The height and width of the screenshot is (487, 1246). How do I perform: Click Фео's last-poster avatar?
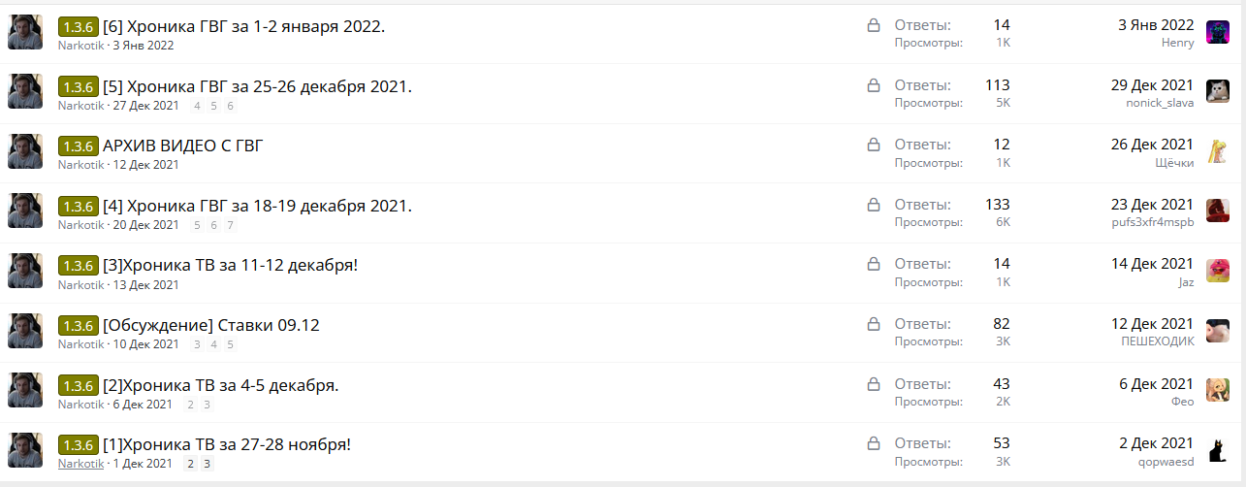pyautogui.click(x=1218, y=390)
